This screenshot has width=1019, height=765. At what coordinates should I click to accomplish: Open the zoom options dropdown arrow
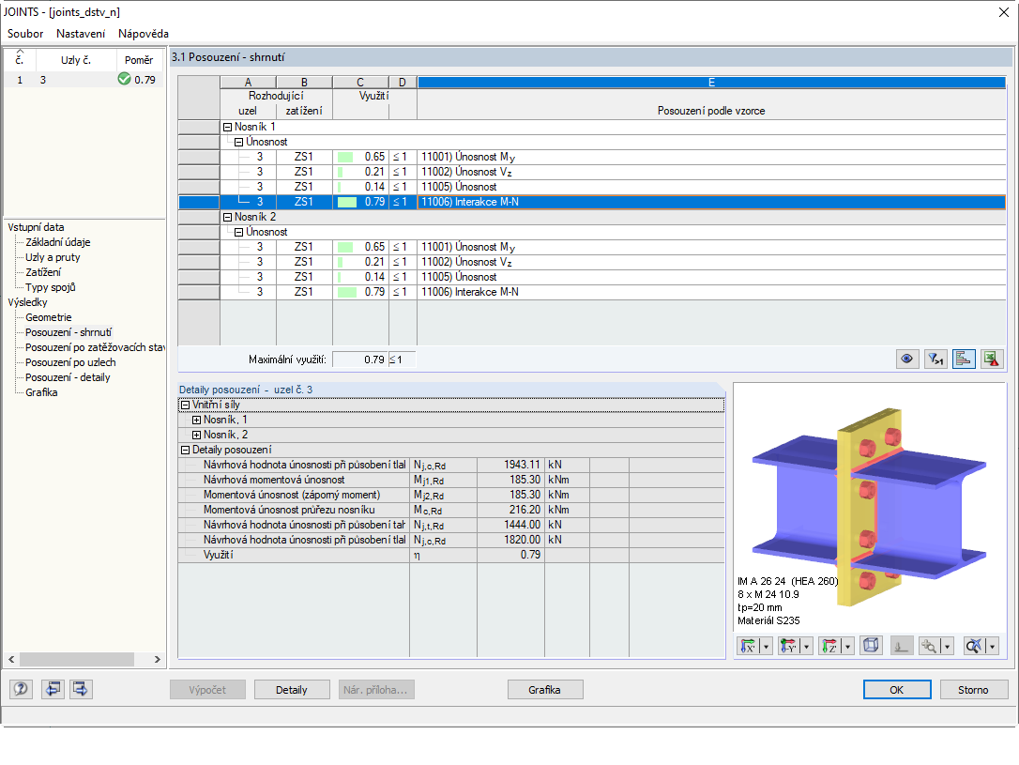pos(947,646)
